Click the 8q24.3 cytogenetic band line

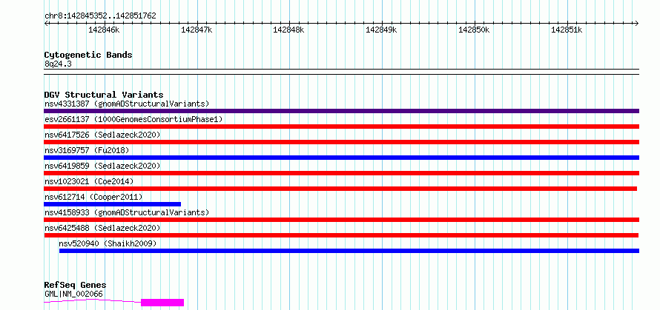click(x=341, y=72)
